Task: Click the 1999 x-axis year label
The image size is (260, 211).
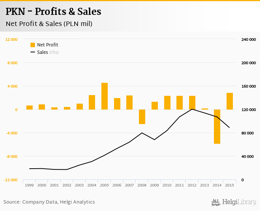Action: pos(29,185)
